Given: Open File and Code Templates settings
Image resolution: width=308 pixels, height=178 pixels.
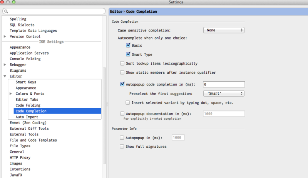Looking at the screenshot, I should [x=33, y=140].
